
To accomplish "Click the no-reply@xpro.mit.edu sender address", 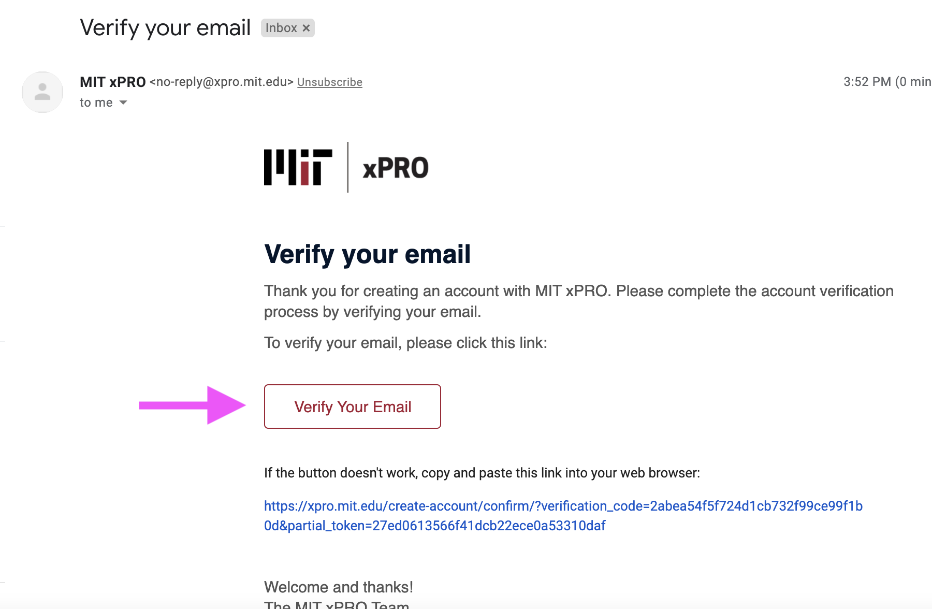I will click(x=222, y=82).
